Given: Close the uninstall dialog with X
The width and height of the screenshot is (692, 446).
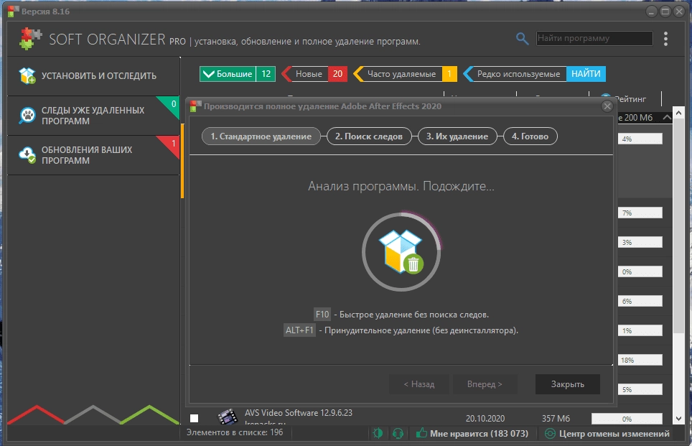Looking at the screenshot, I should coord(607,106).
